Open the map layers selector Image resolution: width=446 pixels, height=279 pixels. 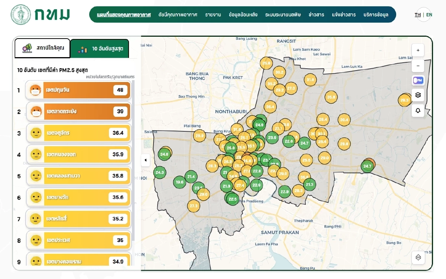click(418, 95)
